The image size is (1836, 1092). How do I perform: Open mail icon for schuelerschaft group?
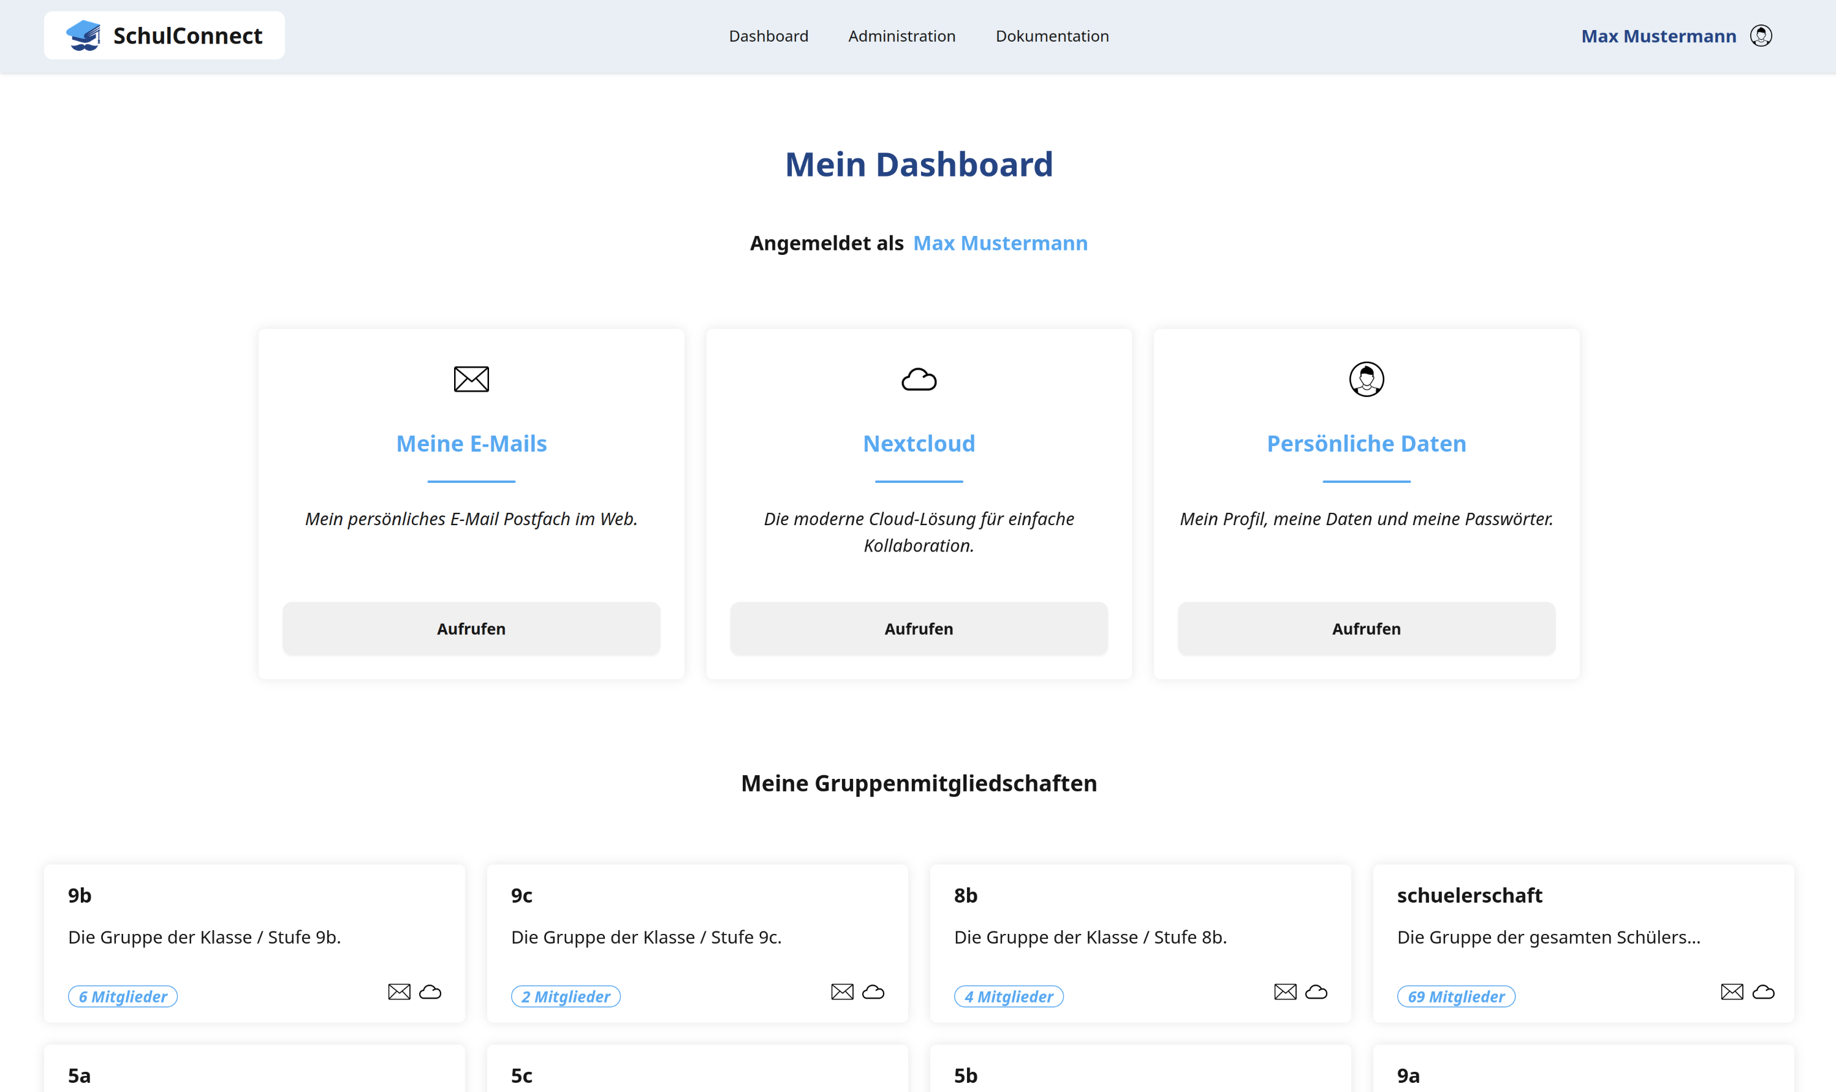[x=1732, y=992]
